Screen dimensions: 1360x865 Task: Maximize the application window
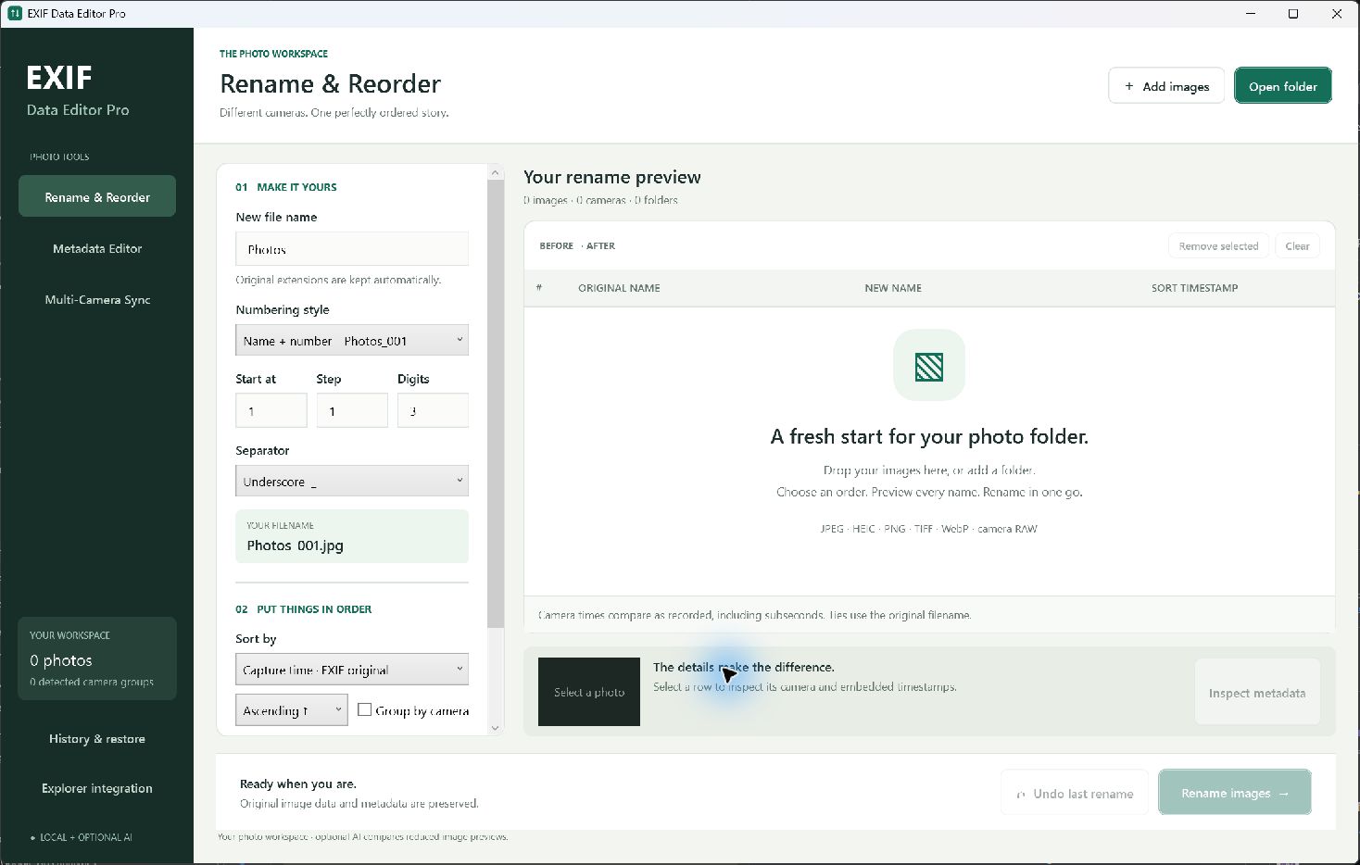point(1293,14)
